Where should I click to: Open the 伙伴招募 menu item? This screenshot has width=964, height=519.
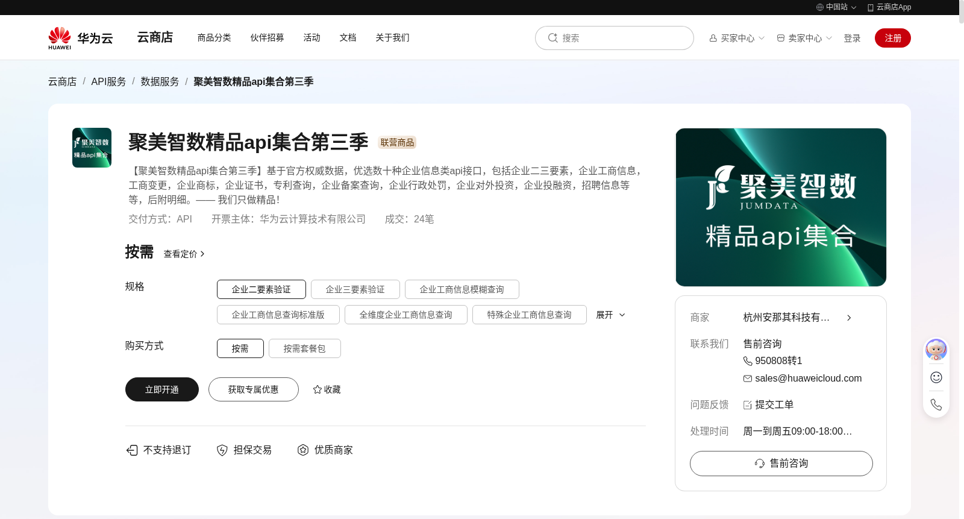coord(268,37)
